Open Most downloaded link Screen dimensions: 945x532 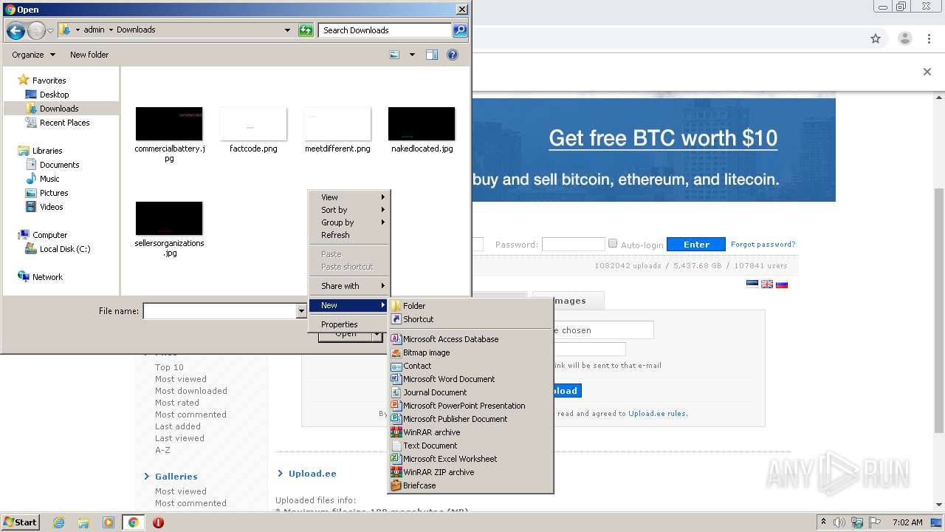click(x=191, y=391)
